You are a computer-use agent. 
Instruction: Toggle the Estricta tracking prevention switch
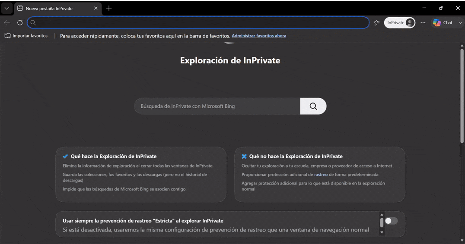[x=391, y=221]
